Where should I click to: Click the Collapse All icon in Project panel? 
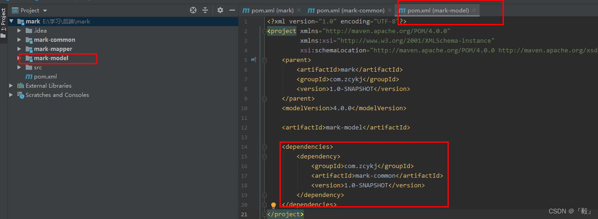pyautogui.click(x=205, y=10)
